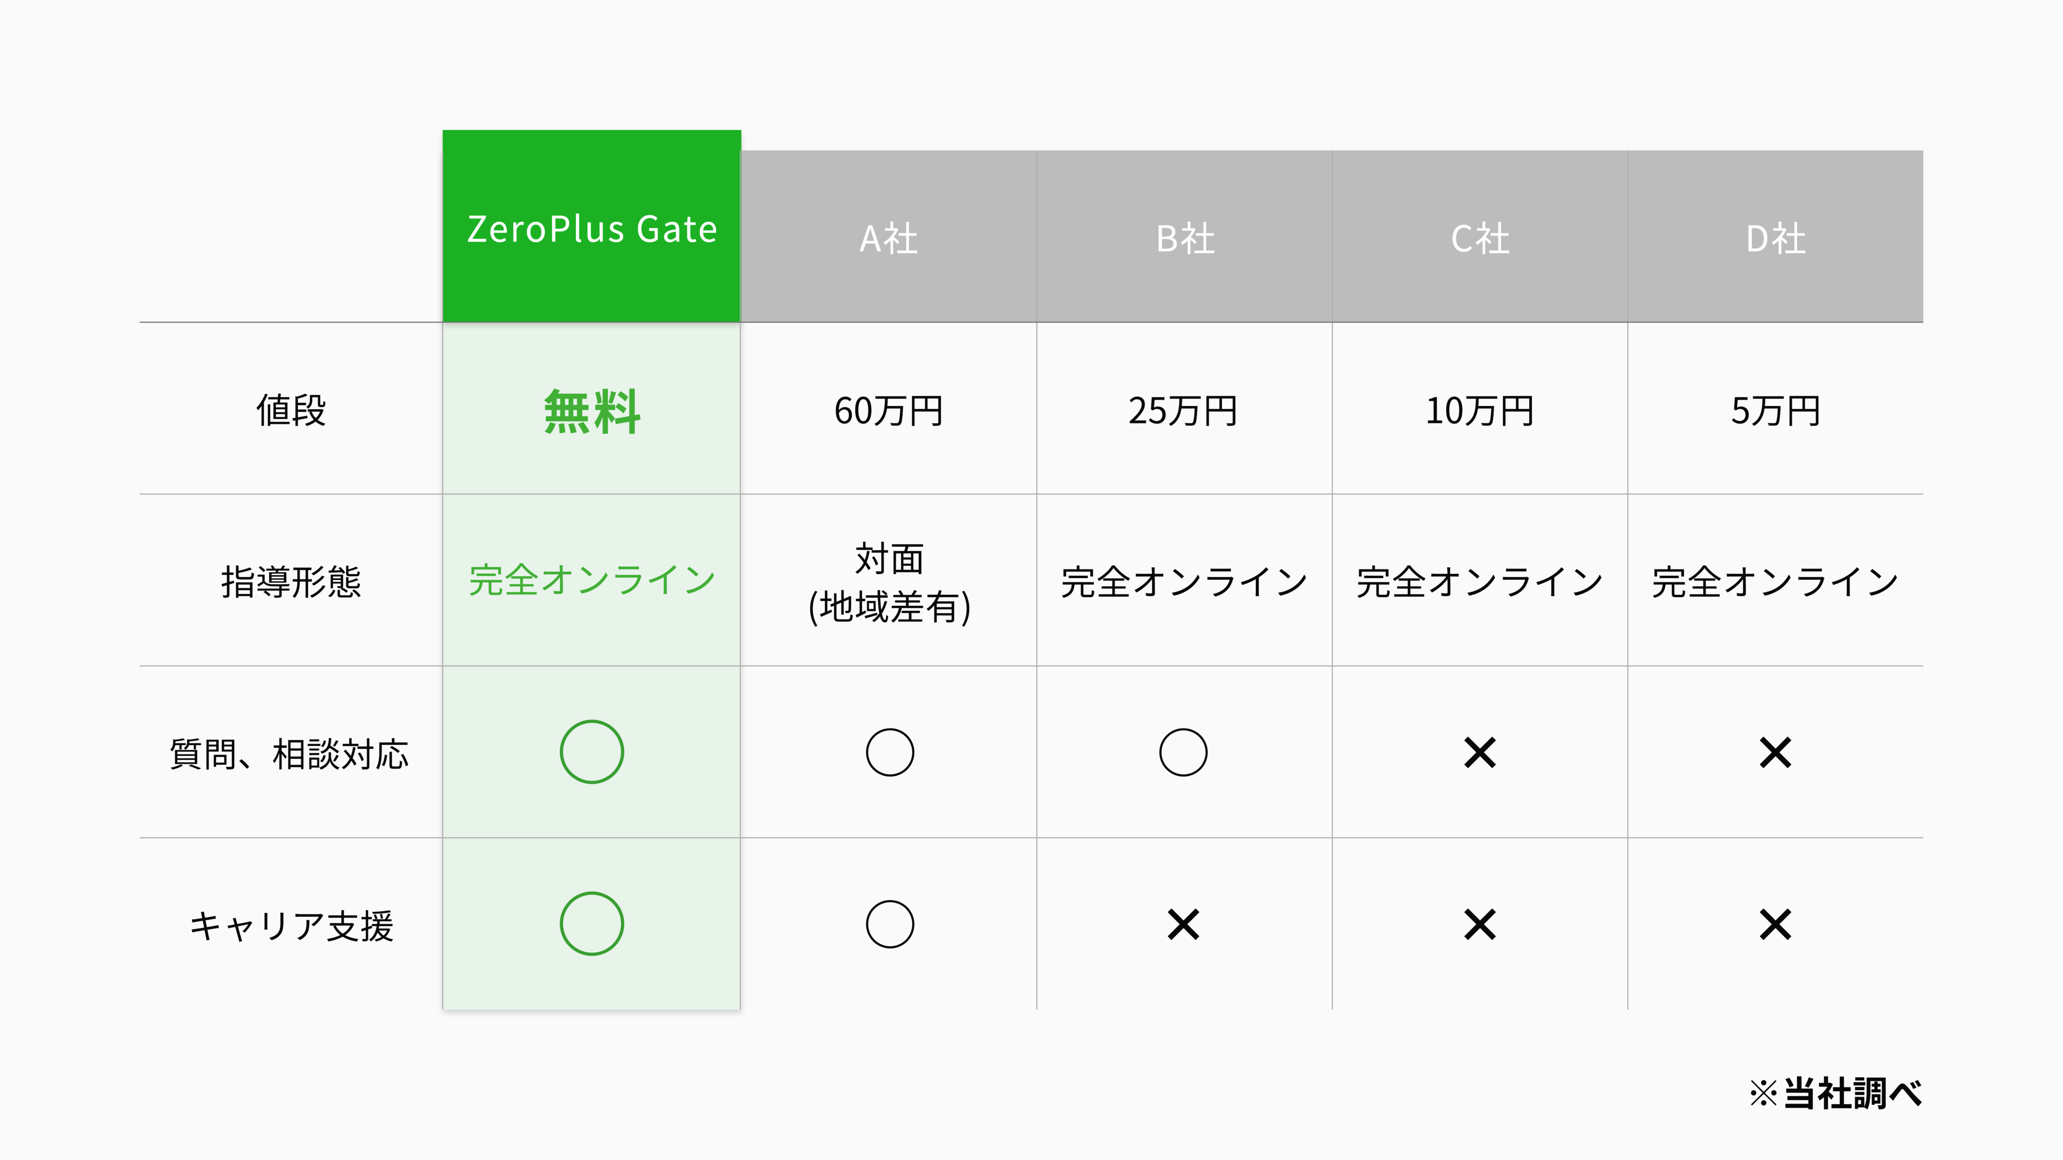This screenshot has width=2063, height=1160.
Task: Click D社's X mark for キャリア支援
Action: pos(1775,925)
